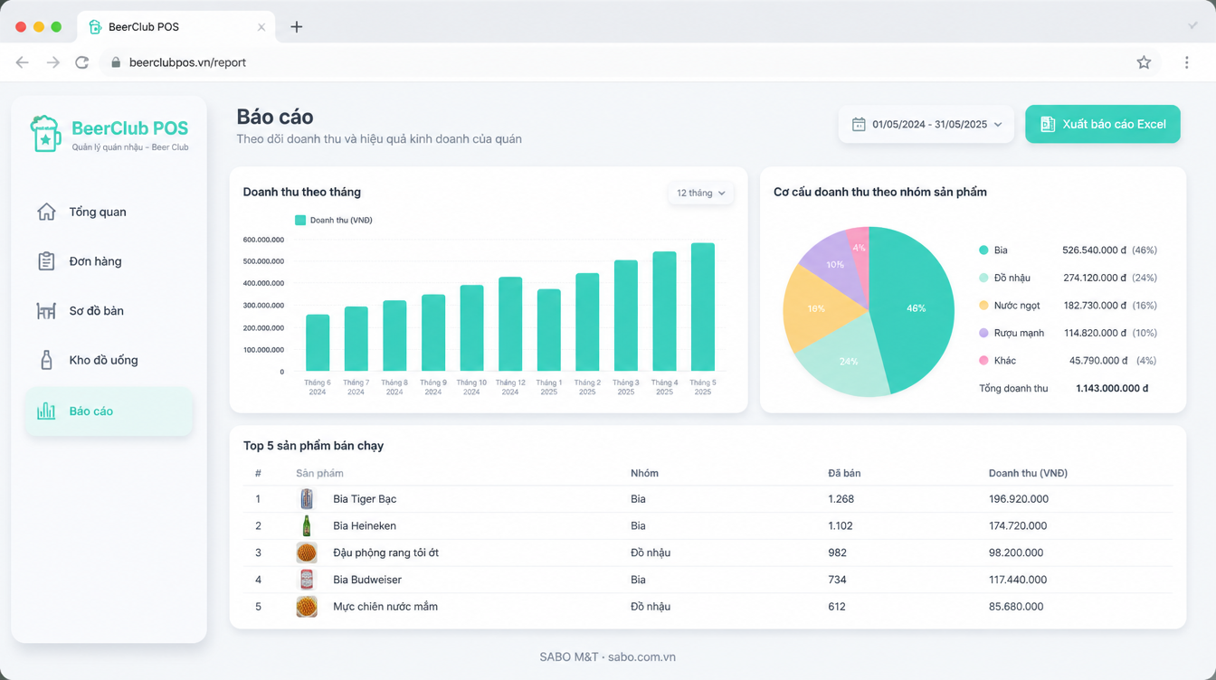1216x680 pixels.
Task: Click the Tháng 5 2025 revenue bar
Action: [x=703, y=307]
